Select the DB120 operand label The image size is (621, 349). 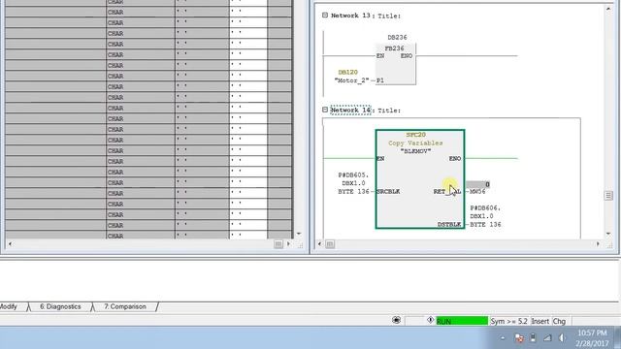347,72
